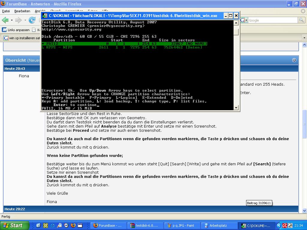
Task: Click the Firefox page scrollbar up arrow
Action: click(x=304, y=45)
